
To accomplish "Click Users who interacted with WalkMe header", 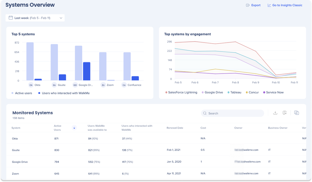I will 137,128.
